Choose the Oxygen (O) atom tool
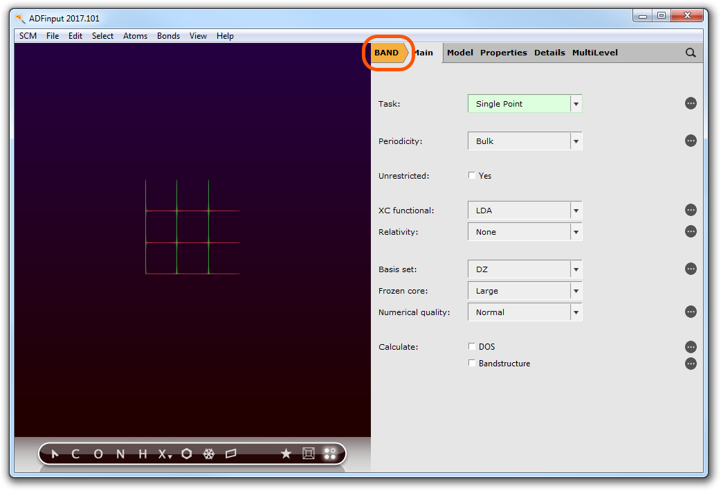This screenshot has width=721, height=491. (98, 454)
